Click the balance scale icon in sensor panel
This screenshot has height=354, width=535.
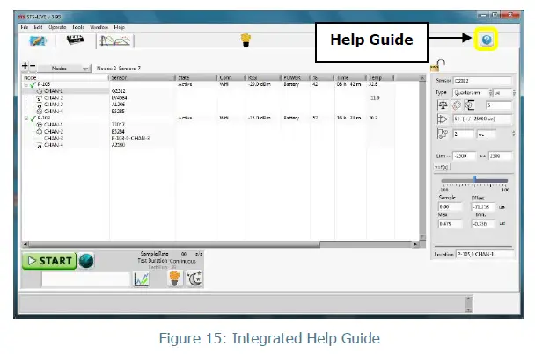(x=443, y=105)
